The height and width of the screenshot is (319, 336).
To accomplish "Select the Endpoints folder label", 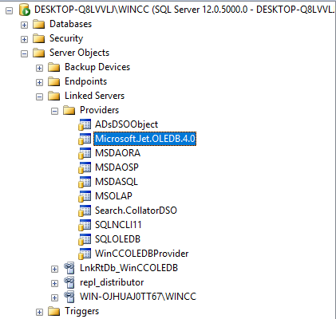I will coord(85,81).
